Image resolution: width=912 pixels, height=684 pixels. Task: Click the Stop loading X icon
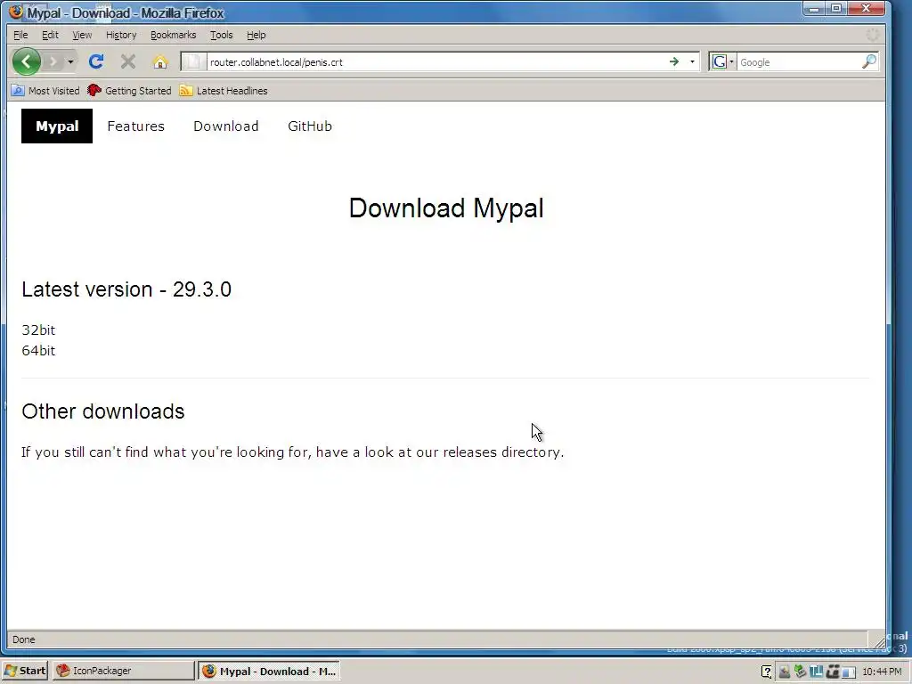pyautogui.click(x=128, y=61)
